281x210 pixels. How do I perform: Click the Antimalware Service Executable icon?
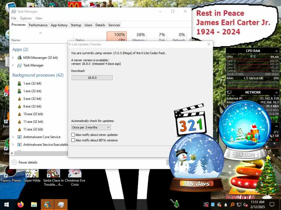tap(19, 145)
